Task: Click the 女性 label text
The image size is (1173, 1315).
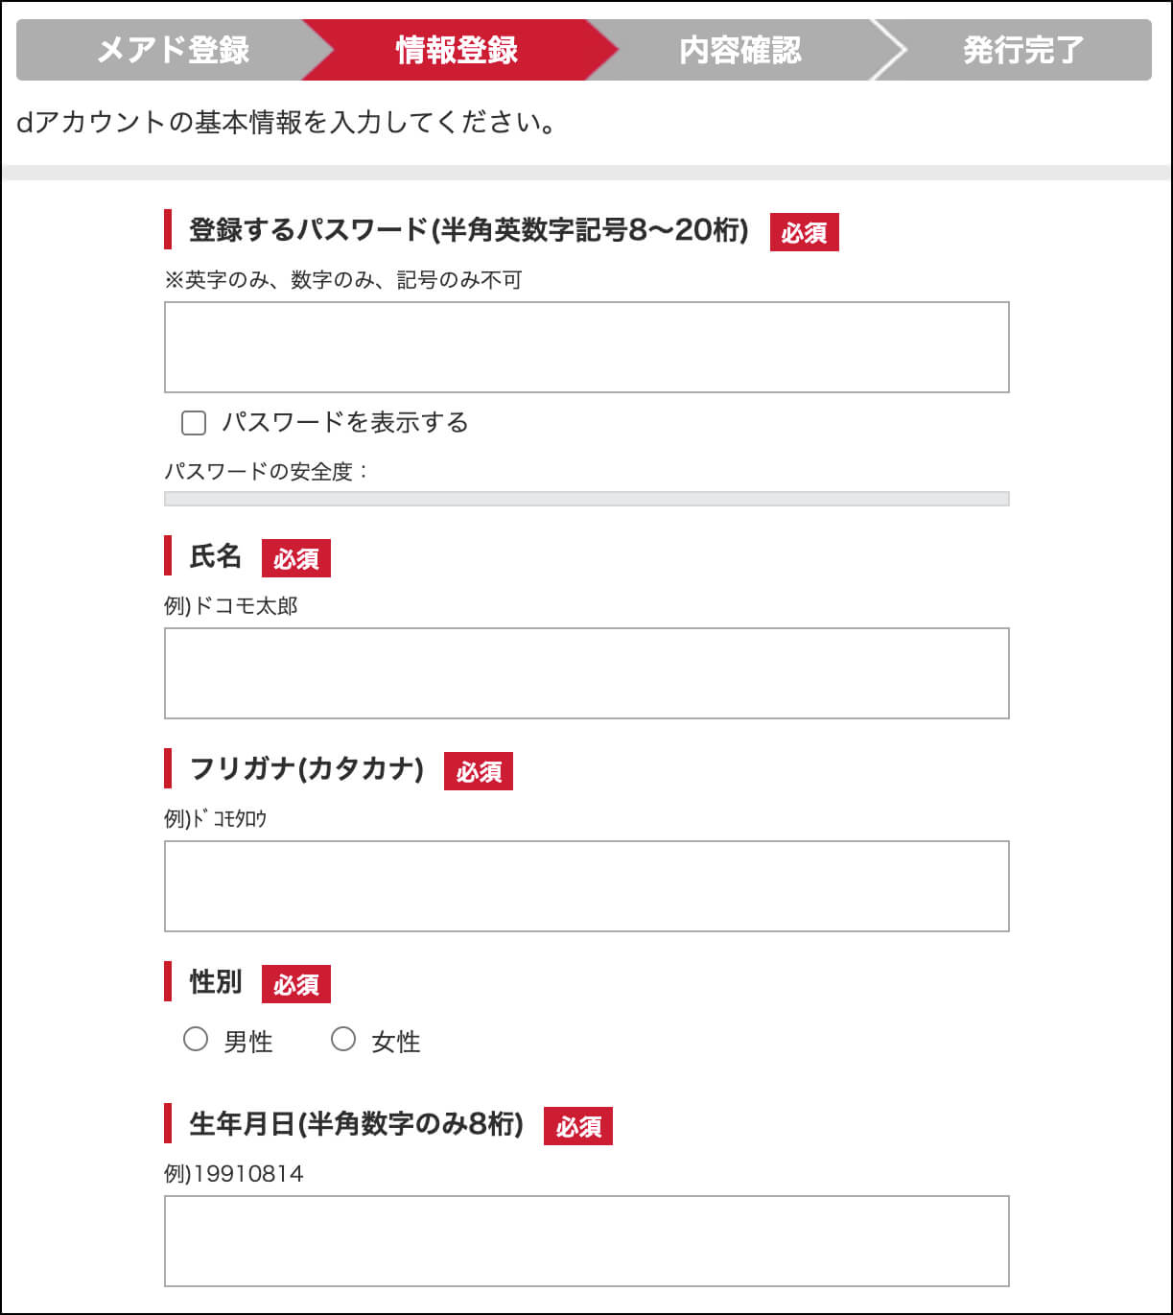Action: 396,1042
